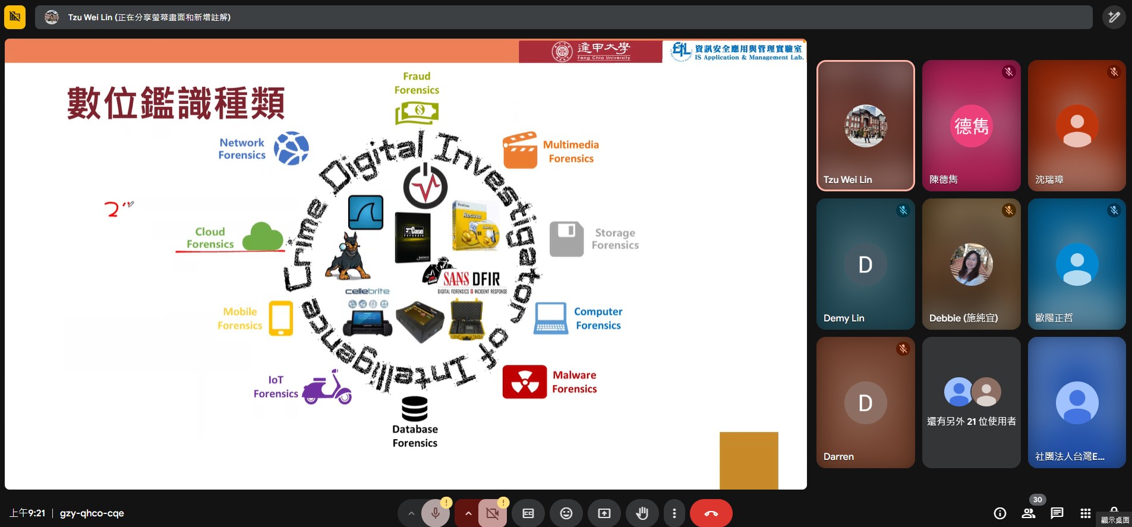Click the present now screen share button
Viewport: 1132px width, 527px height.
point(604,513)
